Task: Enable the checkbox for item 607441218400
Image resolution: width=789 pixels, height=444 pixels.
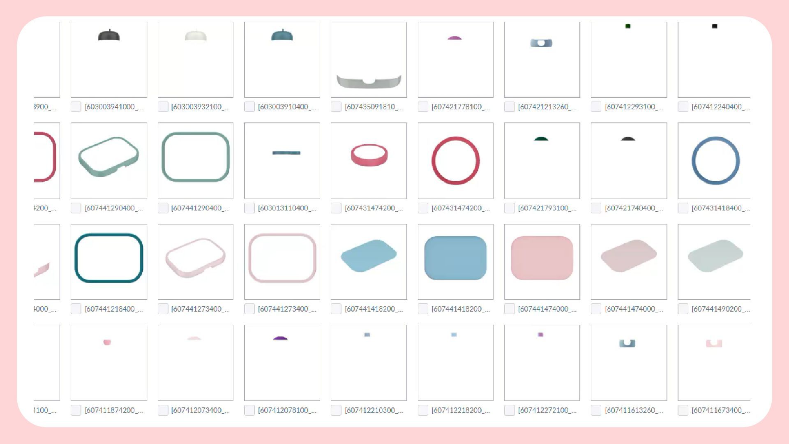Action: point(76,309)
